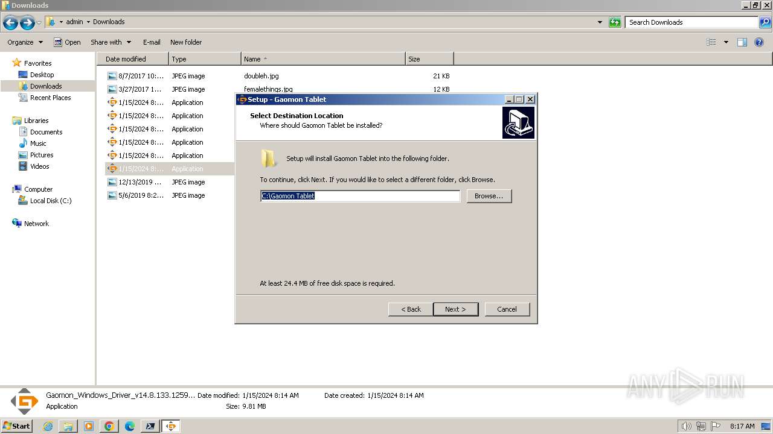Expand Libraries in navigation pane
This screenshot has height=434, width=773.
point(36,121)
